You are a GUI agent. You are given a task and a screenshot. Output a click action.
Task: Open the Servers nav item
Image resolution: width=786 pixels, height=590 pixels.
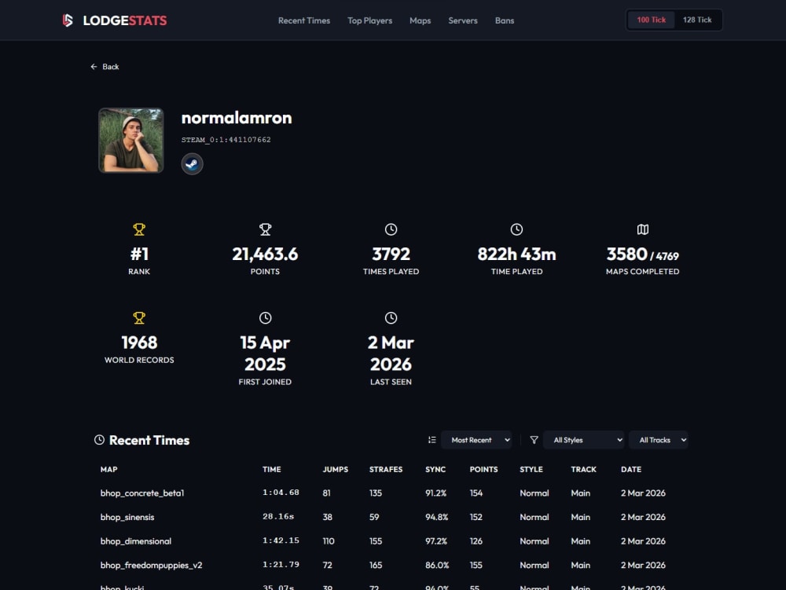click(463, 20)
